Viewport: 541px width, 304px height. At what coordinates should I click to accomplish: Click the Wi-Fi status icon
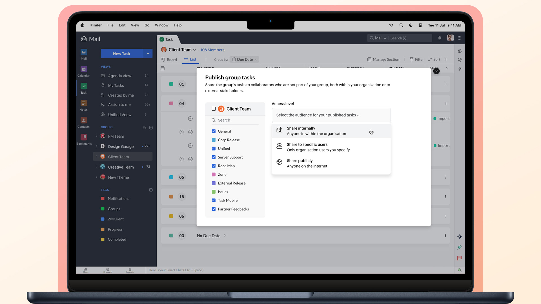click(391, 25)
